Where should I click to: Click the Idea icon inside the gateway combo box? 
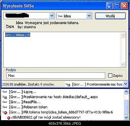(x=60, y=16)
